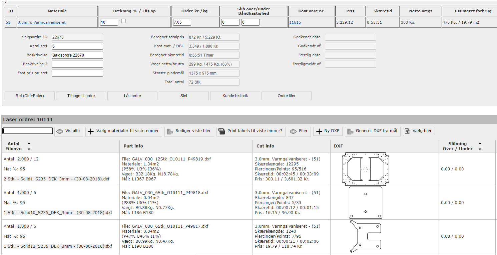Viewport: 497px width, 255px height.
Task: Click the DXF icon on Rediger viste filer
Action: coord(170,131)
